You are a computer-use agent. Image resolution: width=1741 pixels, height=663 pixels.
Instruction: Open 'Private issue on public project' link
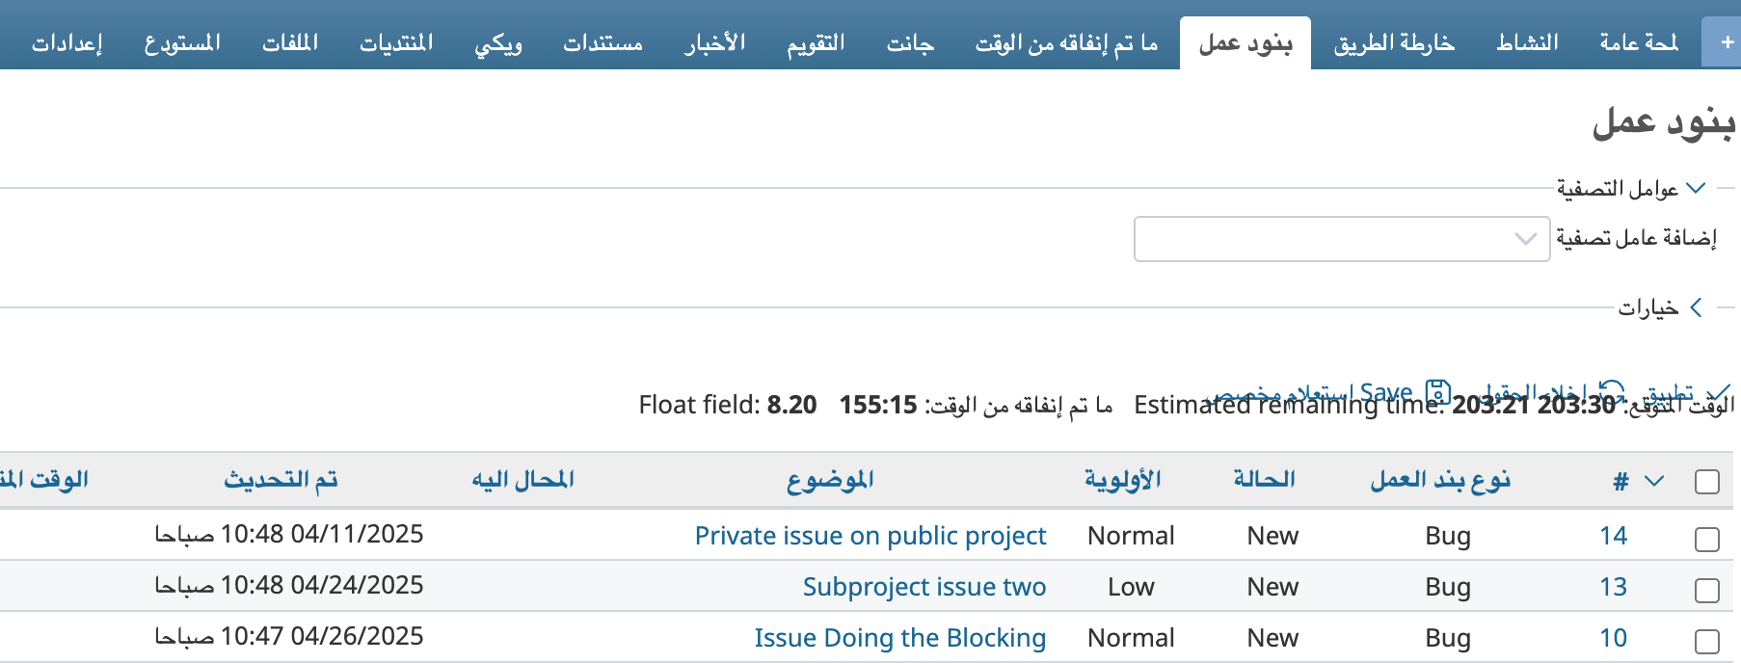870,536
